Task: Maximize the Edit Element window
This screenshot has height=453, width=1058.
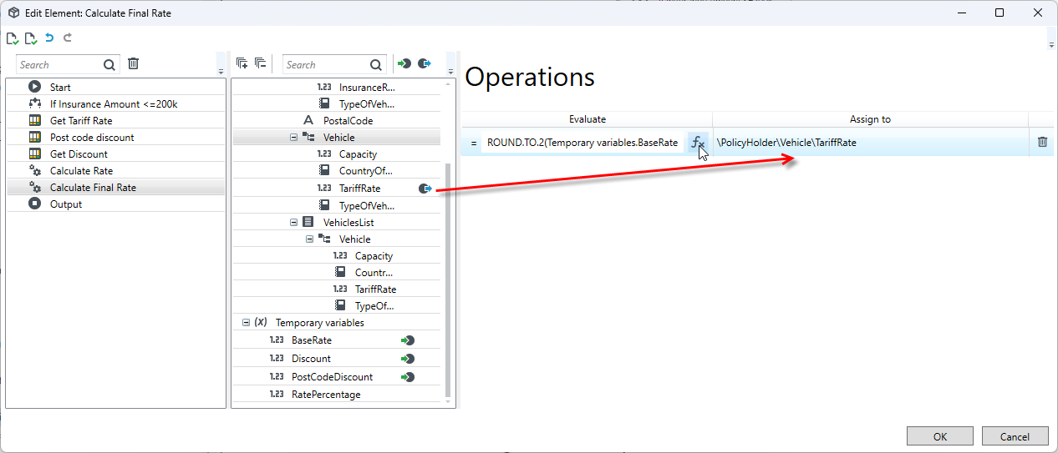Action: (x=1000, y=13)
